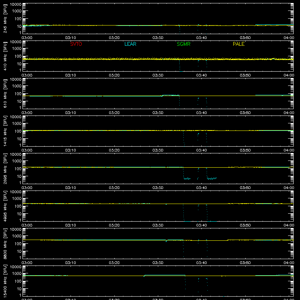Click 03:10 time label of 8800 MHz panel
Screen dimensions: 300x300
[x=70, y=263]
